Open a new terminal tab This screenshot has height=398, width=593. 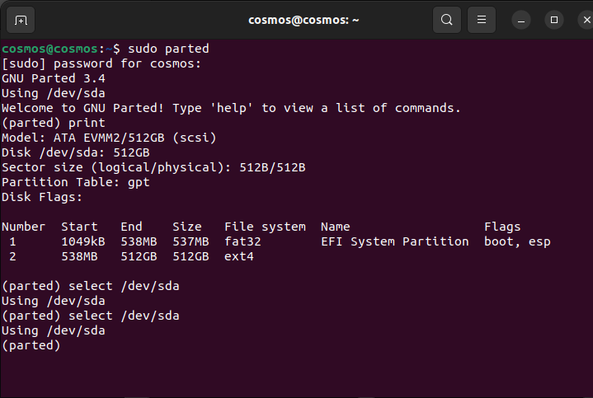[21, 20]
